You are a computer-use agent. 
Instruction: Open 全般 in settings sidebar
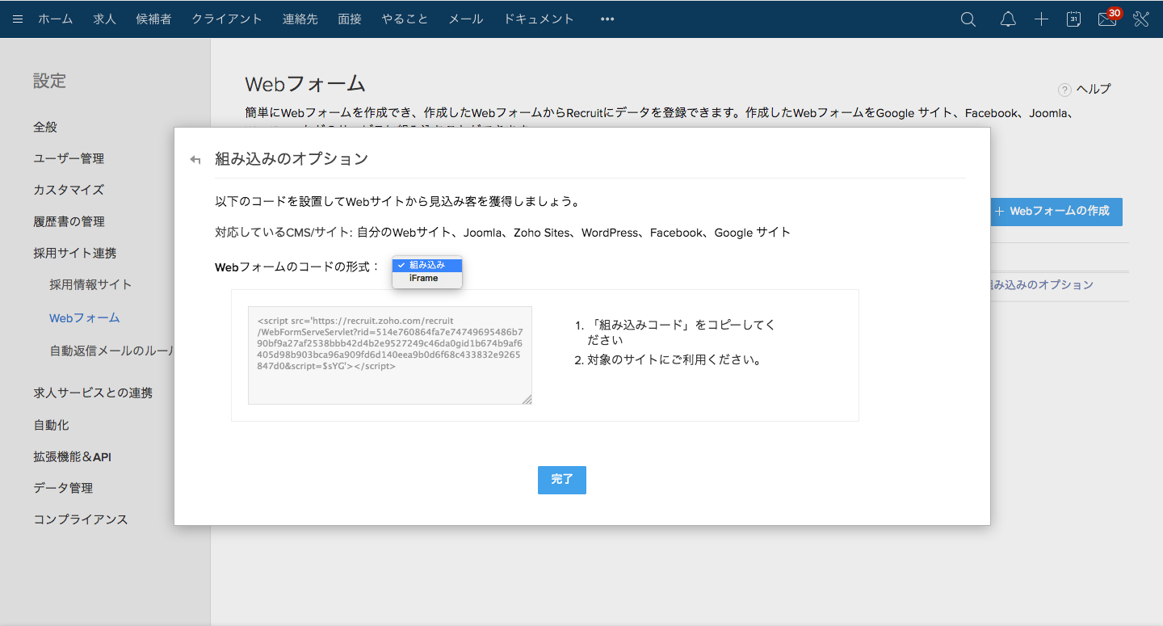coord(45,127)
